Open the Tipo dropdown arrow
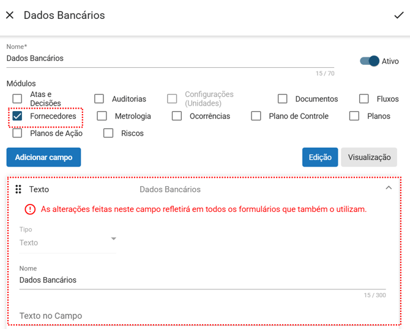Viewport: 410px width, 329px height. click(113, 239)
